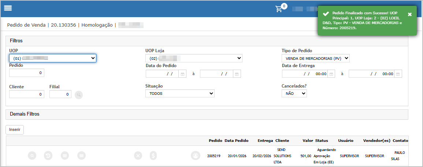Open the UOP Loja dropdown

point(194,58)
